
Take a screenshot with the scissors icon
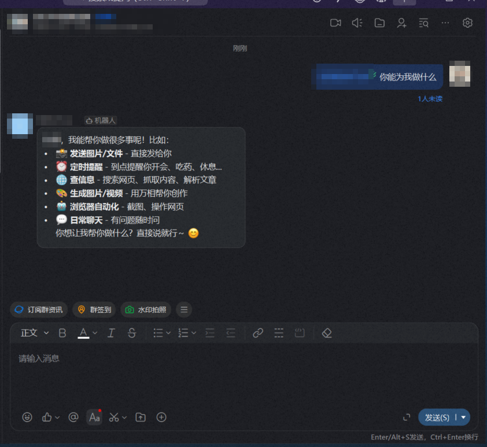(113, 417)
